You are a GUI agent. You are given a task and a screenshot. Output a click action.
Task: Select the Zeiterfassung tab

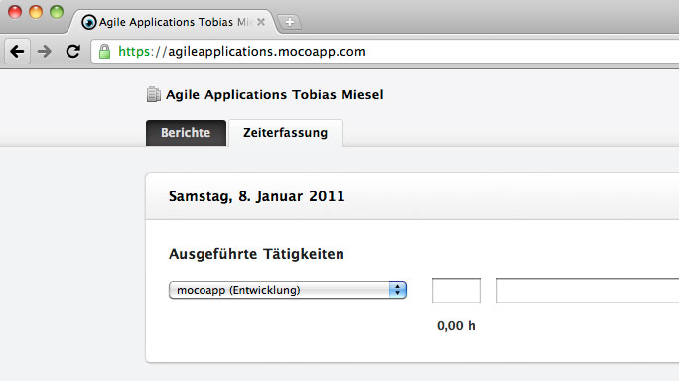click(285, 133)
